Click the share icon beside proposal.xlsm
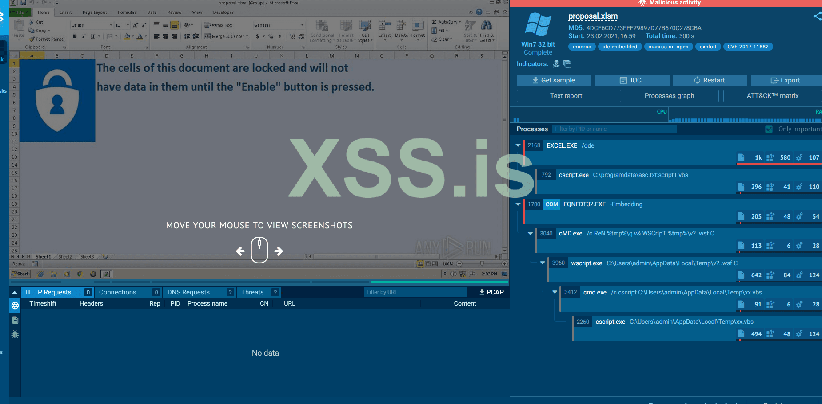 (817, 16)
